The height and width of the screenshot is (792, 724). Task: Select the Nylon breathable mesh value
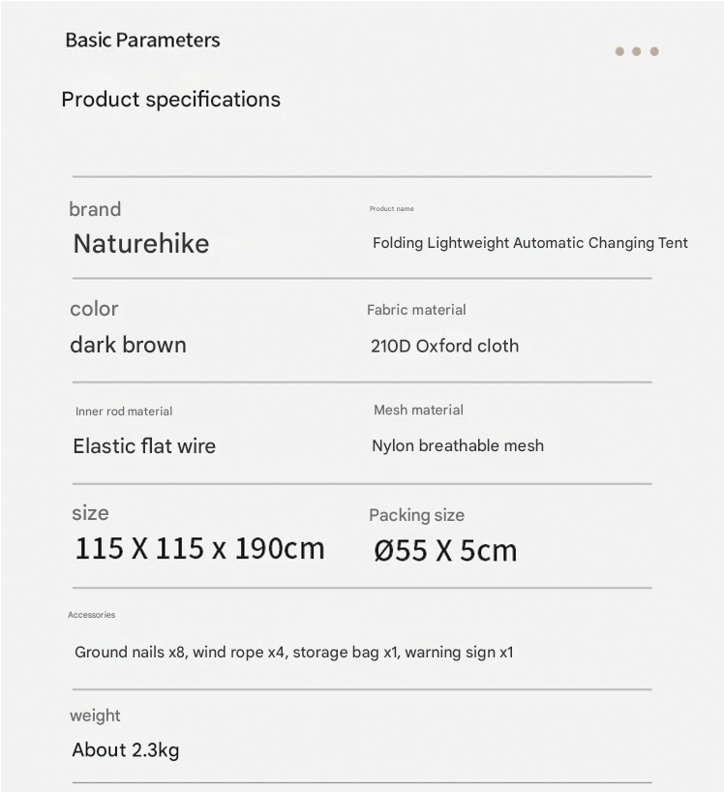458,446
